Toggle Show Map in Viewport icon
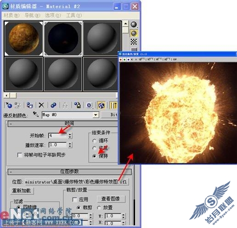237x228 pixels. point(101,105)
